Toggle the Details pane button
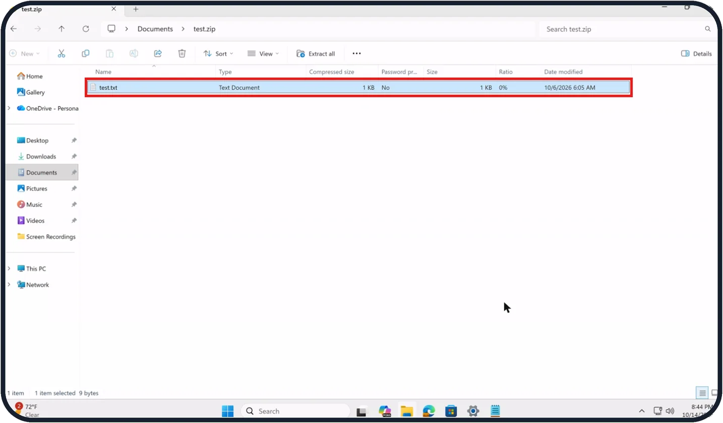The image size is (723, 423). (696, 53)
